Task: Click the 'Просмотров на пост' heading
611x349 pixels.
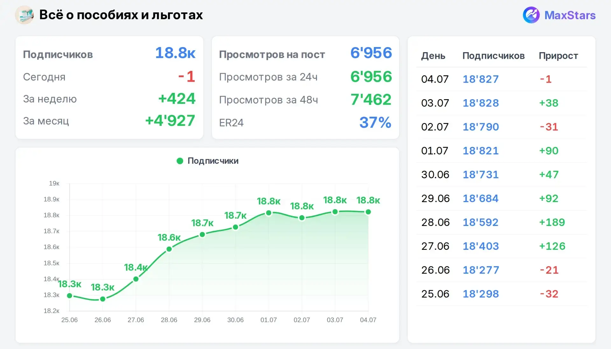Action: pos(272,55)
